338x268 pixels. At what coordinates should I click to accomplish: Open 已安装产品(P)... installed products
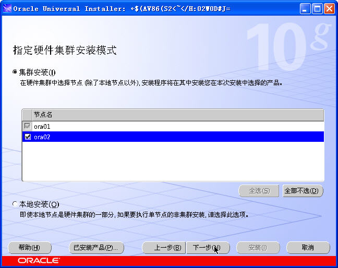[x=96, y=248]
